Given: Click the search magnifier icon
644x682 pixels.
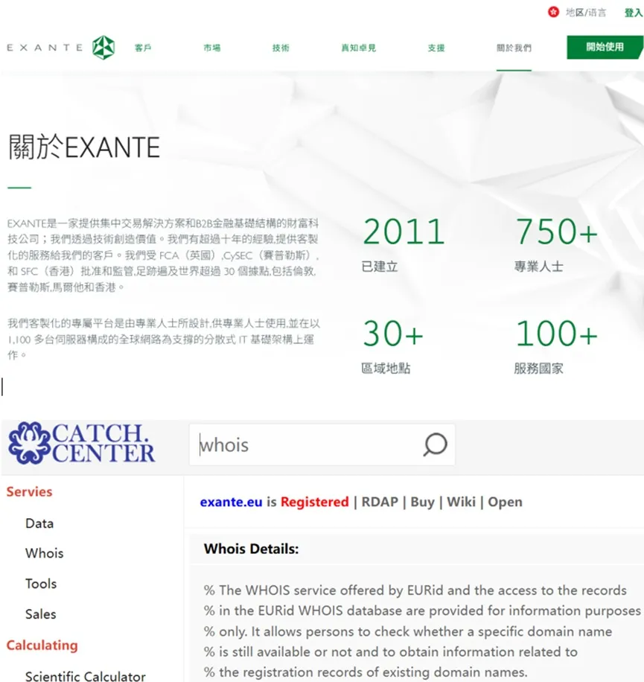Looking at the screenshot, I should [435, 444].
